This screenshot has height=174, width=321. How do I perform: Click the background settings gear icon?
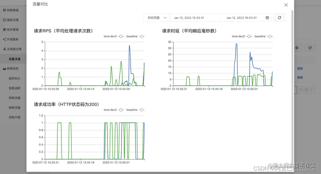click(x=297, y=48)
